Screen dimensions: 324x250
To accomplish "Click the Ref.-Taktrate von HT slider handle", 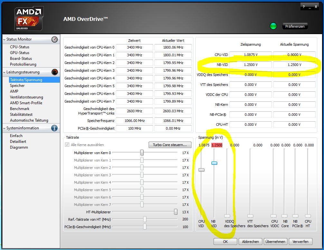I will pos(145,219).
